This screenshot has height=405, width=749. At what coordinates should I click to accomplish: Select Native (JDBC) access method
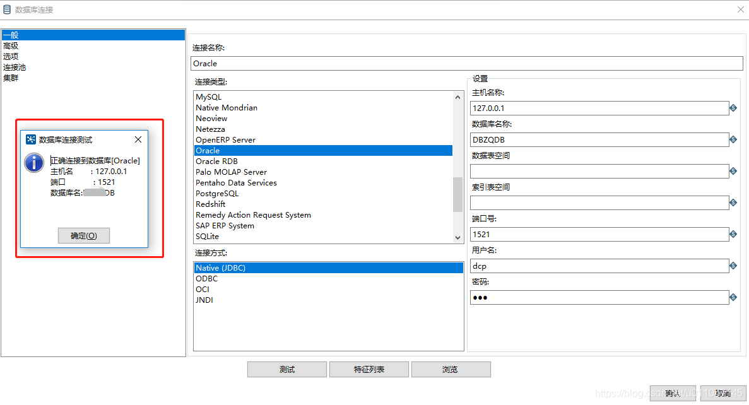[329, 268]
